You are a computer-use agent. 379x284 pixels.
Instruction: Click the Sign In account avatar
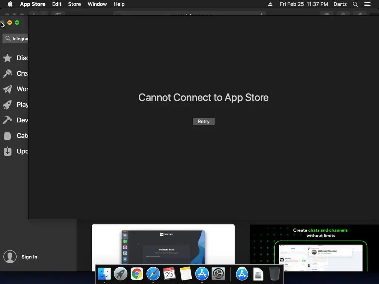10,257
